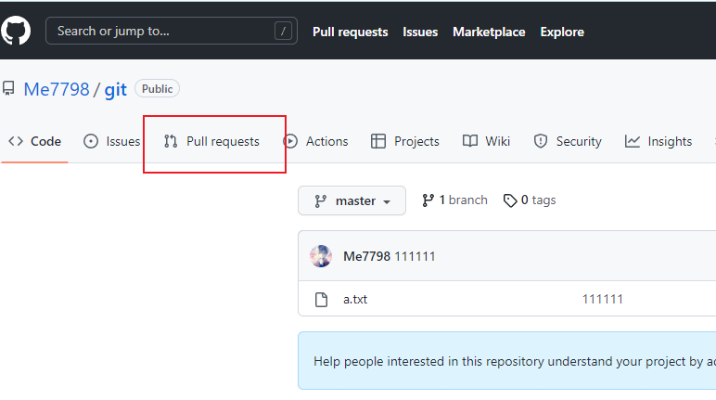
Task: Open the 1 branch link
Action: 454,200
